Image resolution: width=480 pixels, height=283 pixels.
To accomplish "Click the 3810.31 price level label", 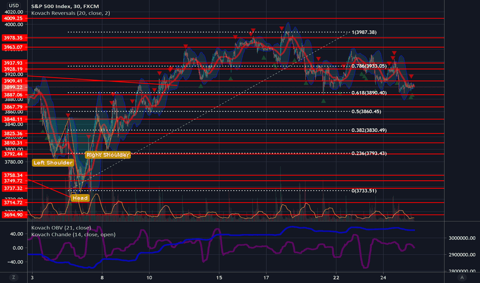I will (14, 143).
